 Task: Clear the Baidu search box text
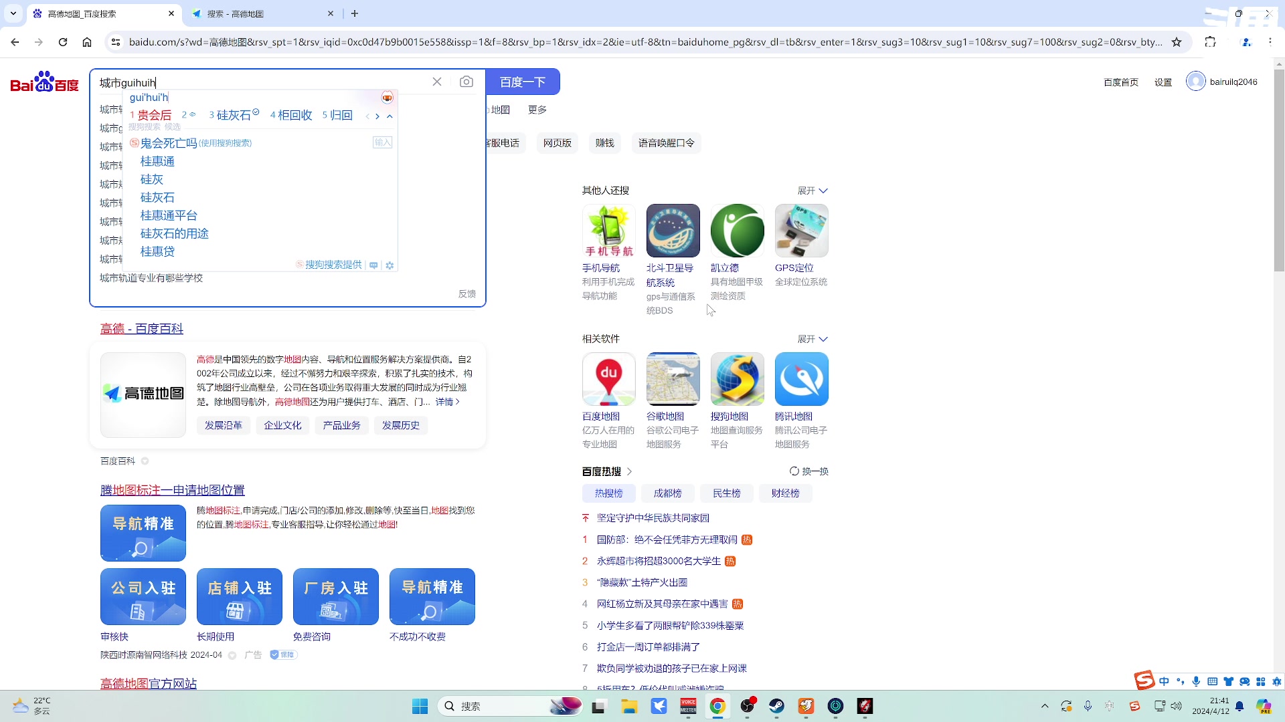click(437, 82)
